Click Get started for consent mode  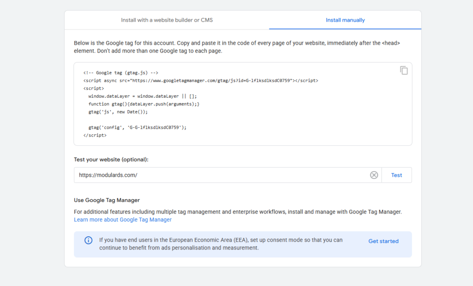(383, 241)
